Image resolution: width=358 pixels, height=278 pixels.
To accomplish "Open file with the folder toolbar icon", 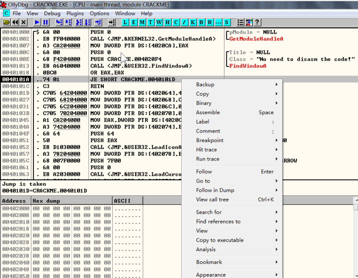I will 6,22.
